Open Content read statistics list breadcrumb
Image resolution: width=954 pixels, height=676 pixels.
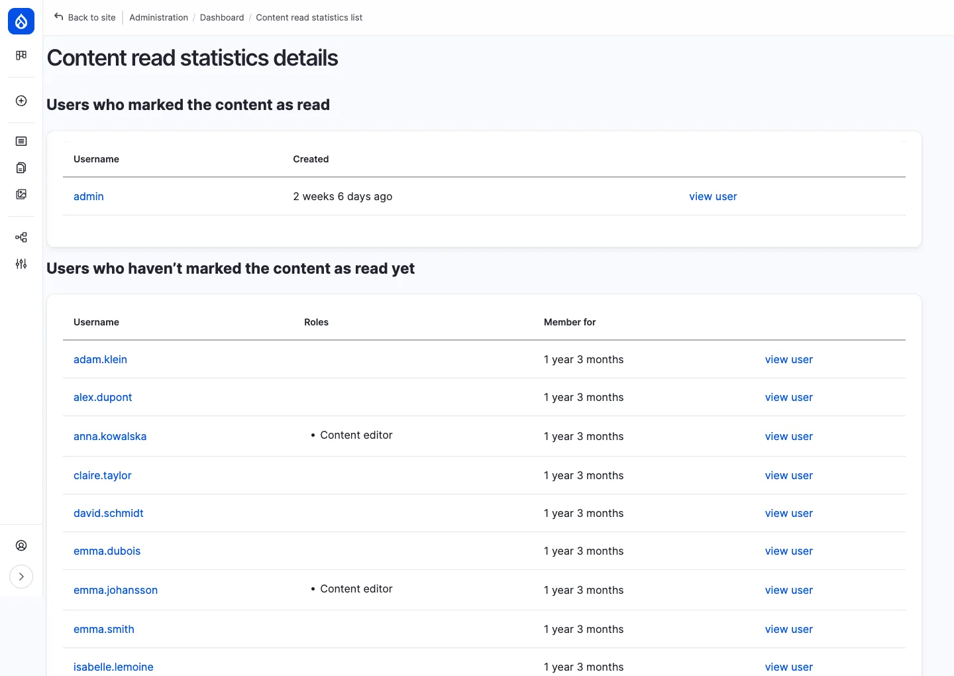[x=309, y=17]
